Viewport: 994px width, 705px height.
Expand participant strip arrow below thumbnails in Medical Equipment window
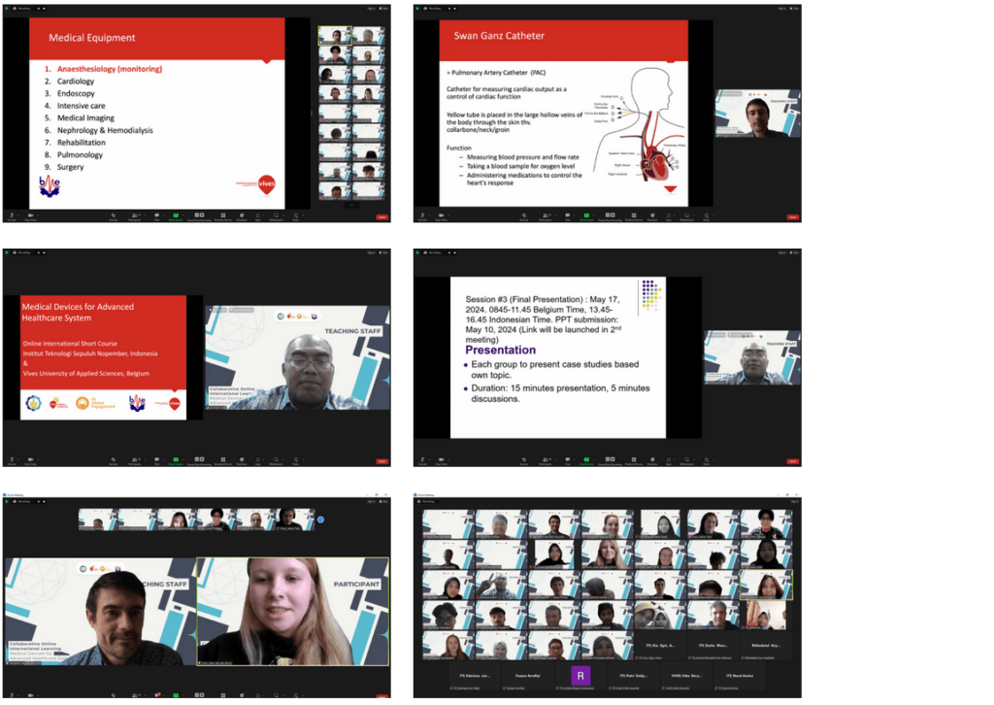tap(350, 203)
